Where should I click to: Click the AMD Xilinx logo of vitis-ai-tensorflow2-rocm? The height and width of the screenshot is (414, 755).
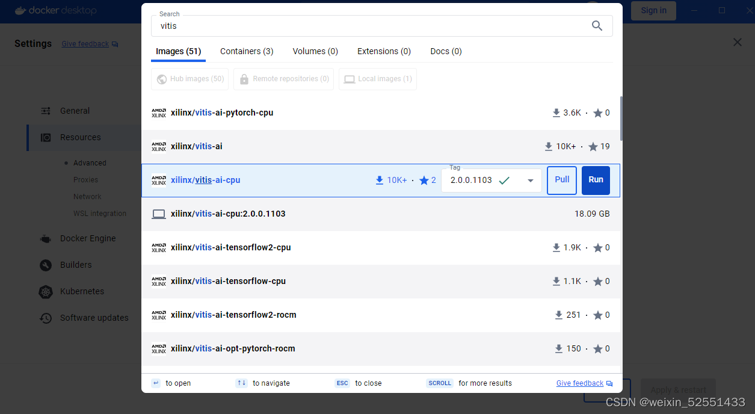click(x=159, y=315)
